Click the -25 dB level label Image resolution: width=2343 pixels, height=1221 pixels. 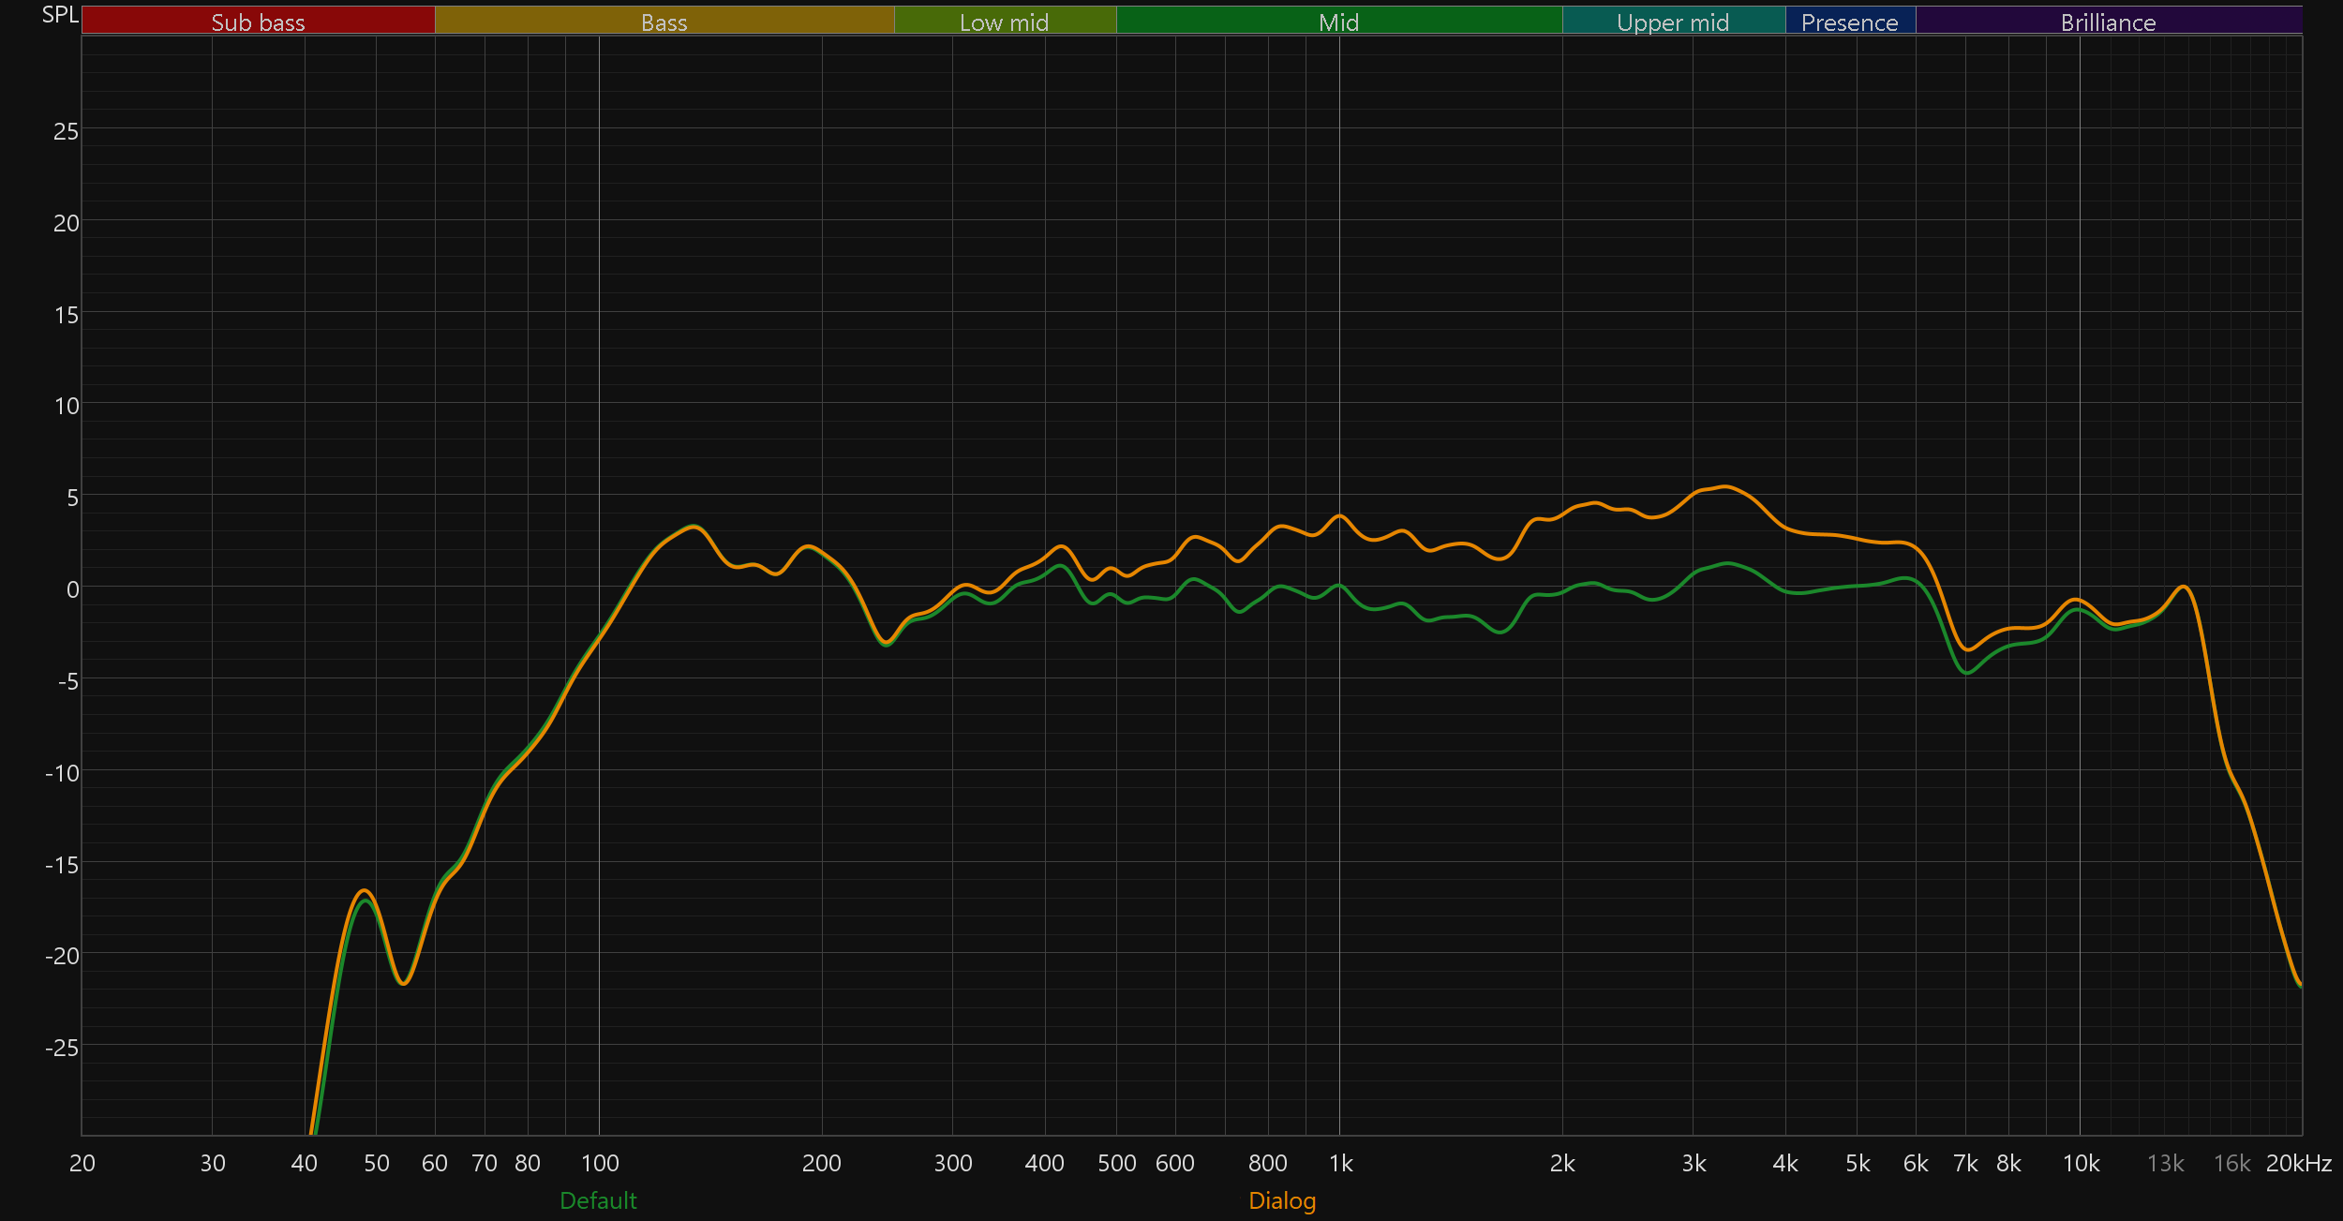tap(62, 1048)
